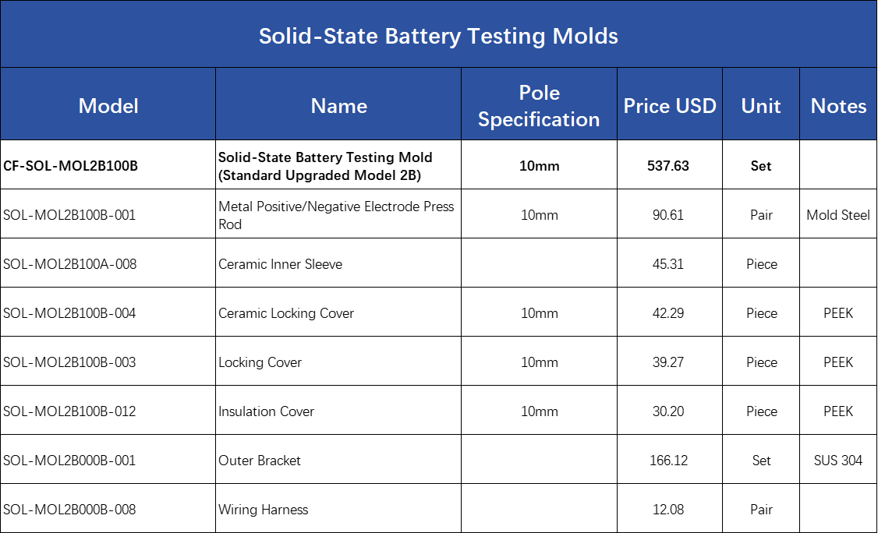Select the Locking Cover name cell
The height and width of the screenshot is (533, 878).
pos(338,362)
